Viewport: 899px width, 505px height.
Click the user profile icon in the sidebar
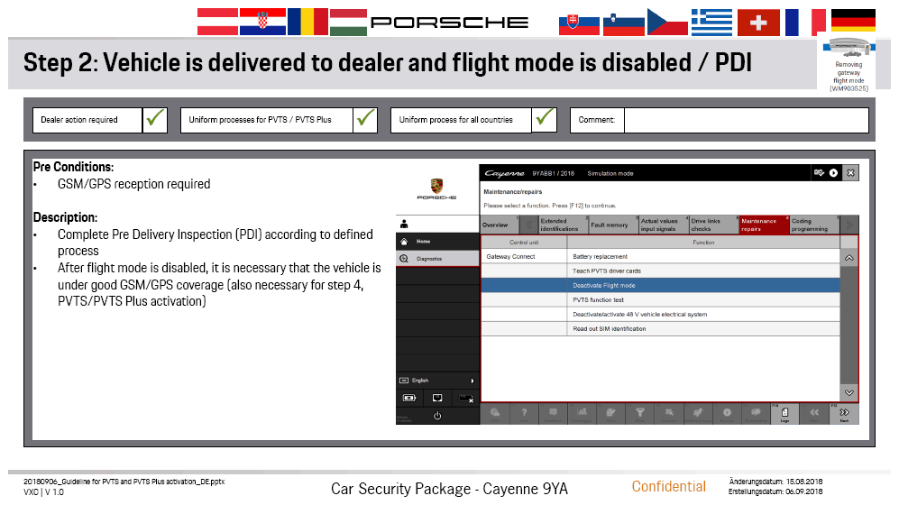[x=404, y=225]
